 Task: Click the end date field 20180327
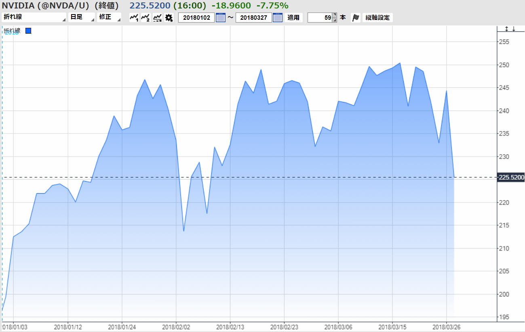254,18
